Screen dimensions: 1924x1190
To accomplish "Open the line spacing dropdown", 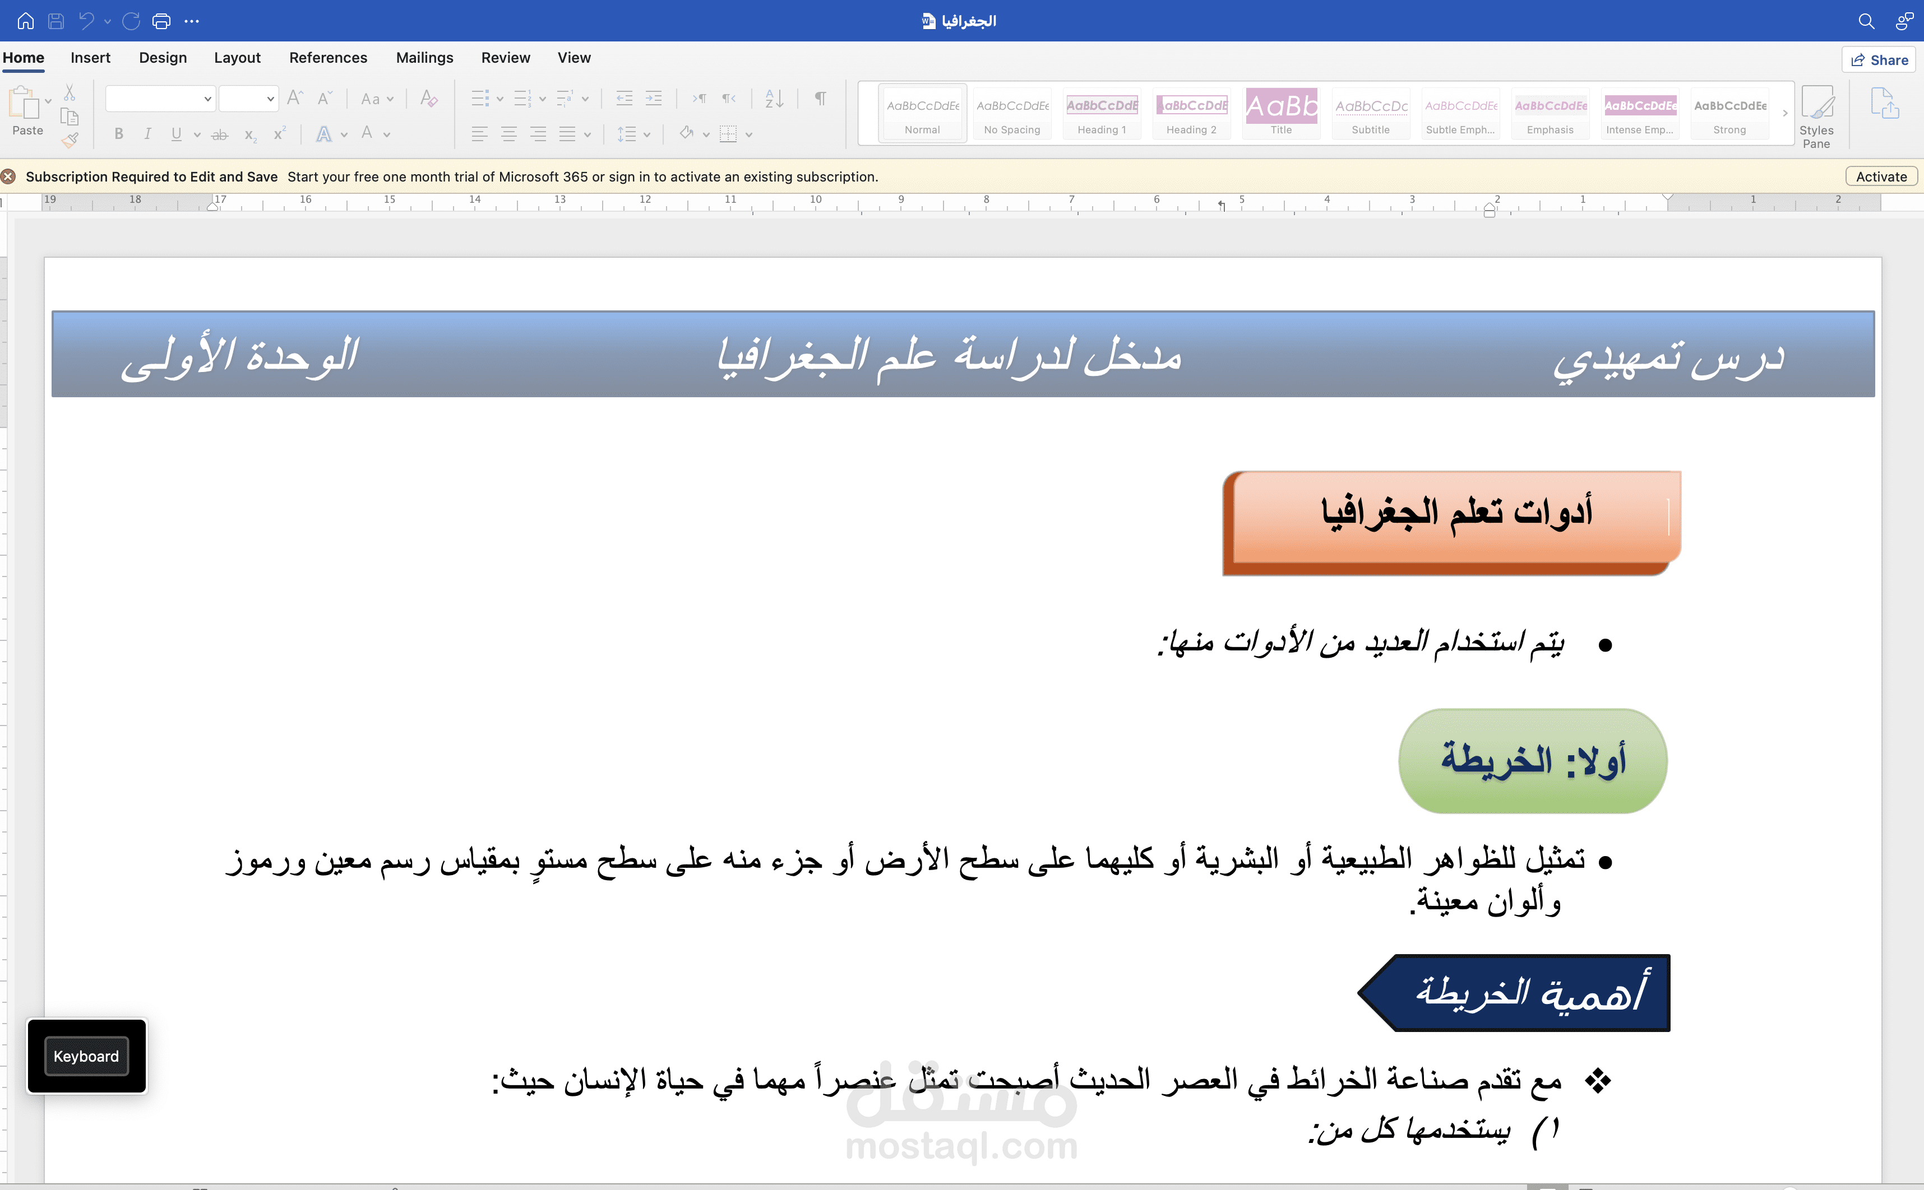I will tap(647, 134).
